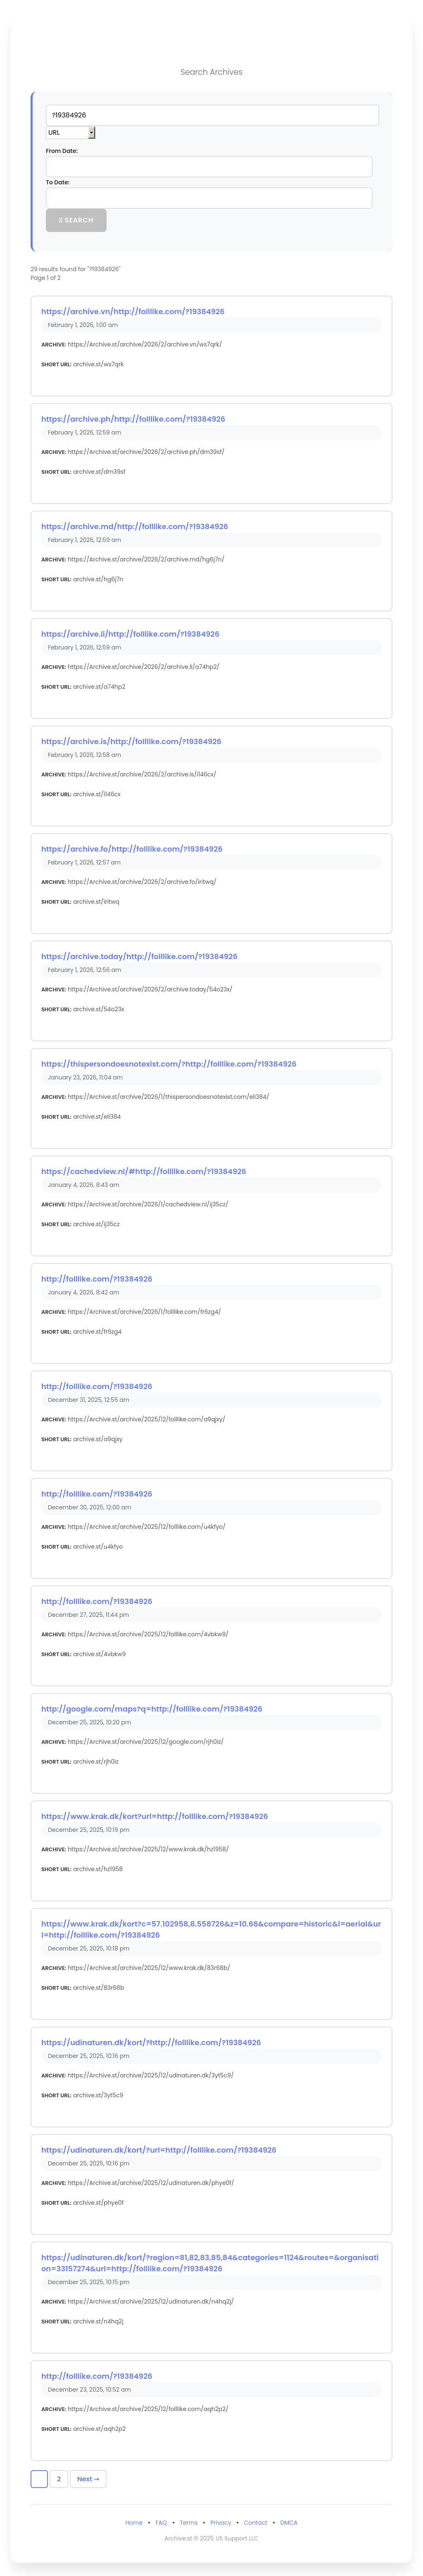Open the thispersondoesnotexist.com result link
The width and height of the screenshot is (423, 2576).
[168, 1064]
